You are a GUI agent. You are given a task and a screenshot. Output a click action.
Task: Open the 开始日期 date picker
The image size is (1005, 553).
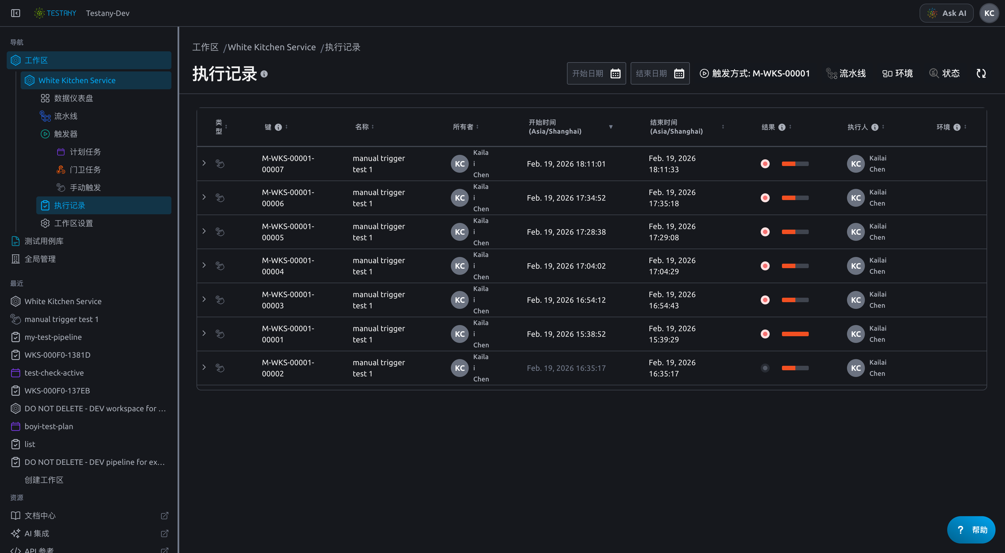click(x=596, y=73)
